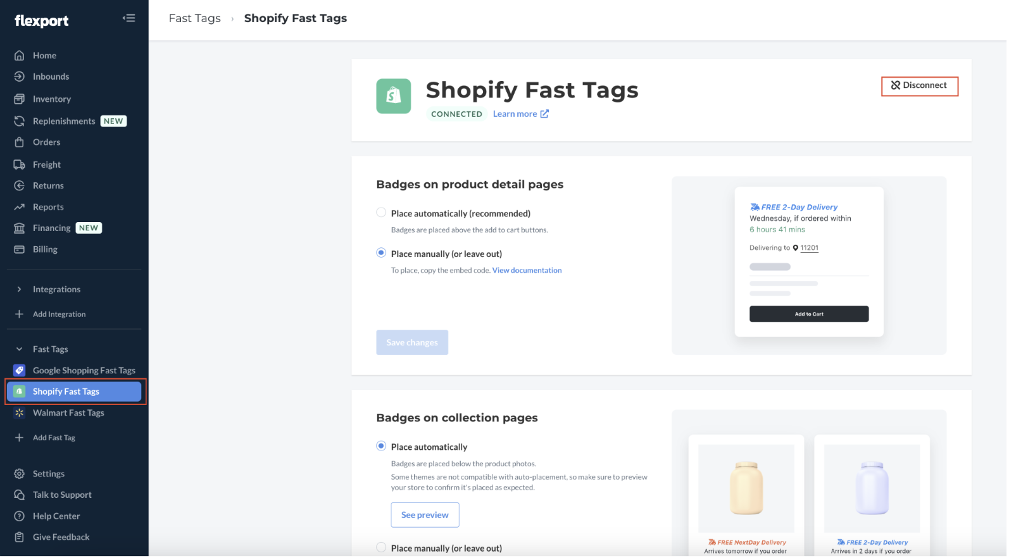Click the Returns icon in sidebar

[20, 186]
